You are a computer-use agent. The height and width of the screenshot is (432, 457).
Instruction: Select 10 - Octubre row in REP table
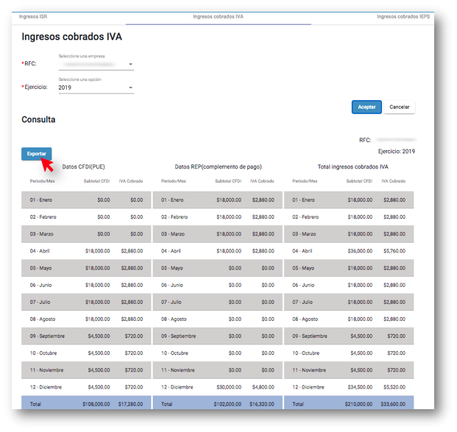tap(217, 353)
